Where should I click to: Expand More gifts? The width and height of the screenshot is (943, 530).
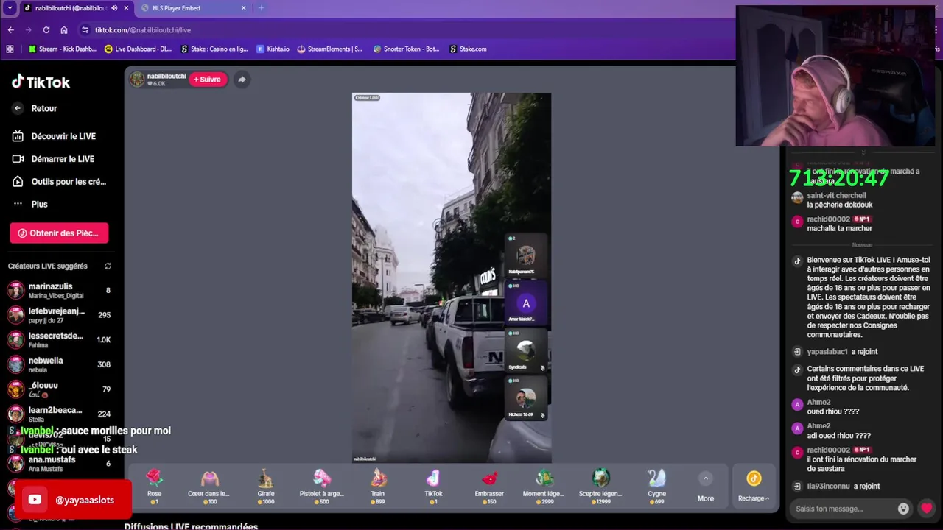[x=706, y=487]
